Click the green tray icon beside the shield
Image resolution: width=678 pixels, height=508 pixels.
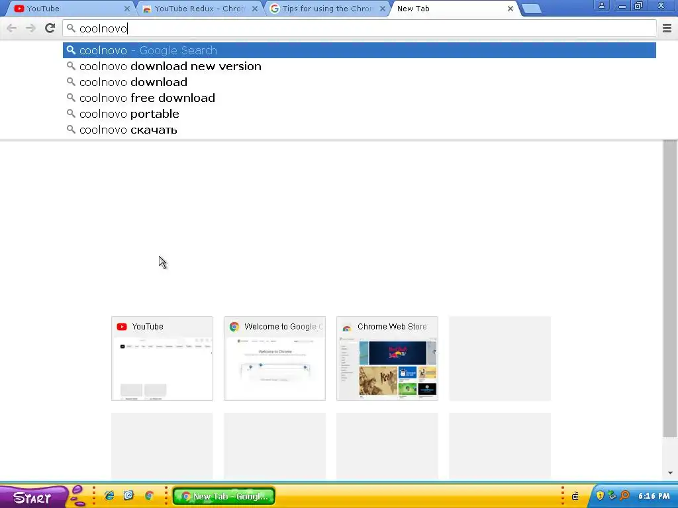612,495
